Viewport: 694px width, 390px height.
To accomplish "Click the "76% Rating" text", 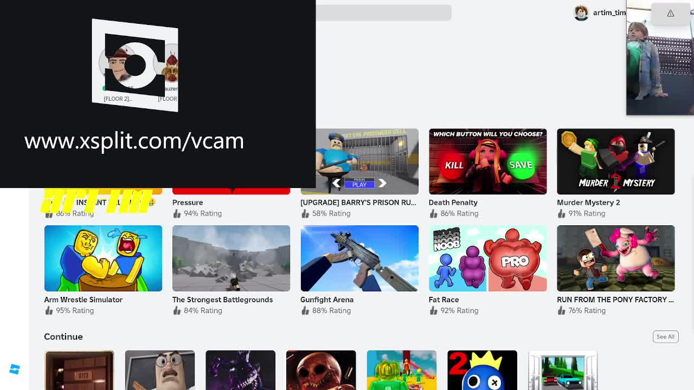I will pyautogui.click(x=587, y=310).
